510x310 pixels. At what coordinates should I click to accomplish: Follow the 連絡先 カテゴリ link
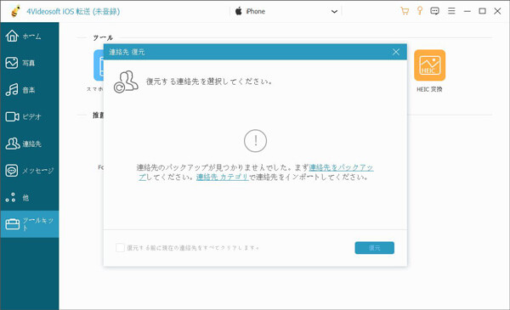(223, 177)
